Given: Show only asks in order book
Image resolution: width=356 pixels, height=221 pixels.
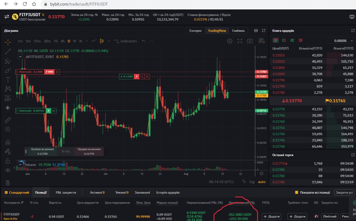Looking at the screenshot, I should click(301, 40).
